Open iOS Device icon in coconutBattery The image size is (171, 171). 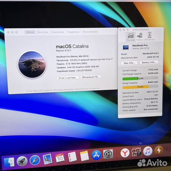click(149, 36)
